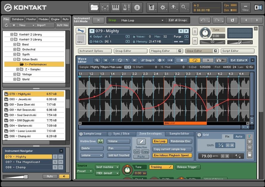The image size is (265, 187).
Task: Switch to the Engine tab
Action: point(55,19)
